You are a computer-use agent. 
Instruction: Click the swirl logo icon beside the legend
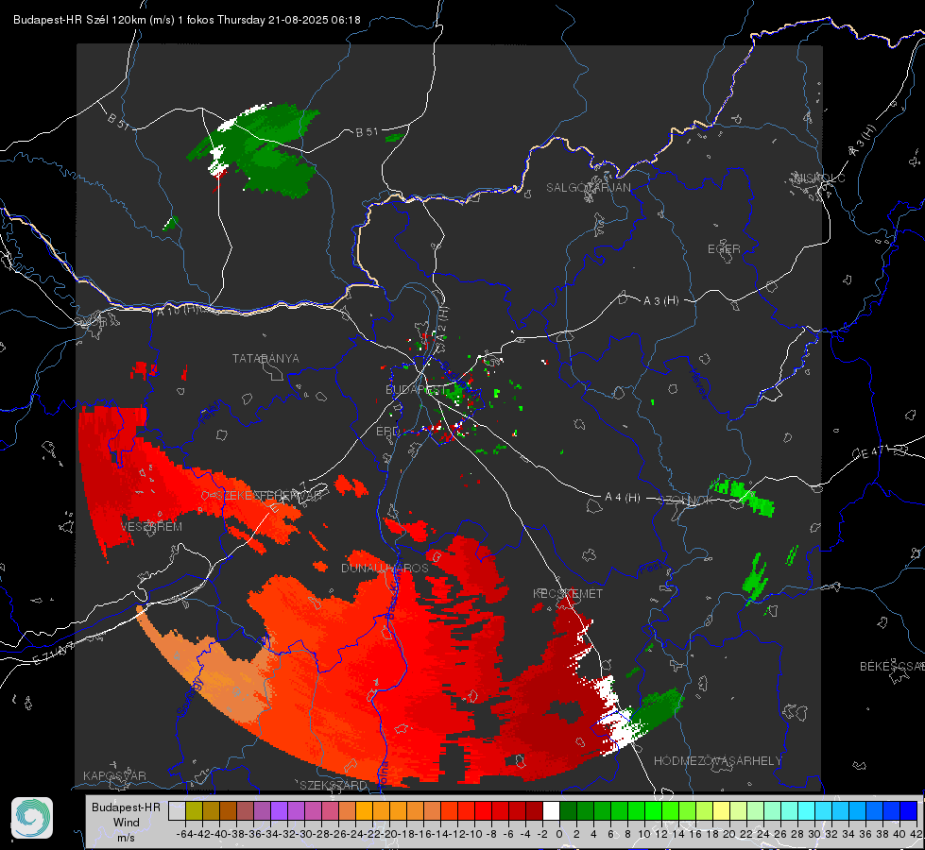[x=32, y=818]
